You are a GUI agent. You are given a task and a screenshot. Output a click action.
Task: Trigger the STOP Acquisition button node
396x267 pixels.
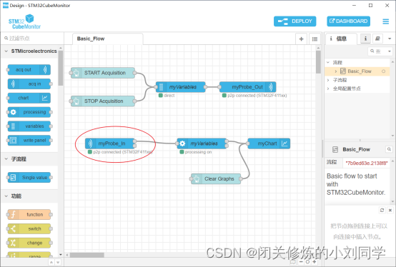pyautogui.click(x=103, y=101)
